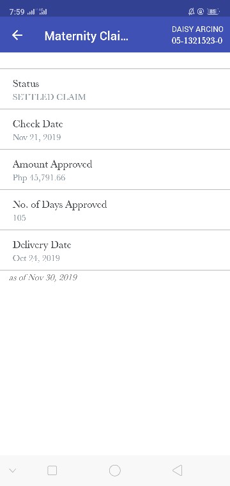Select the SETTLED CLAIM value

click(x=49, y=97)
